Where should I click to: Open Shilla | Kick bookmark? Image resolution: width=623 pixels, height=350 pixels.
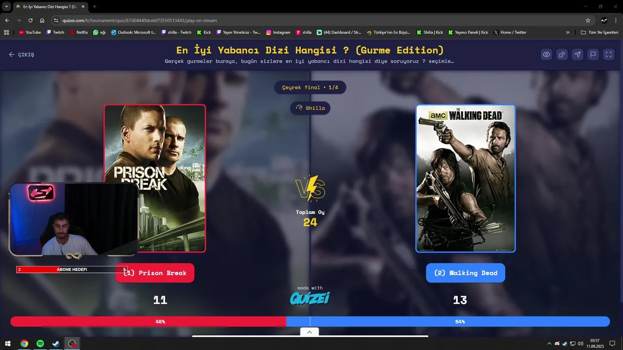[430, 32]
